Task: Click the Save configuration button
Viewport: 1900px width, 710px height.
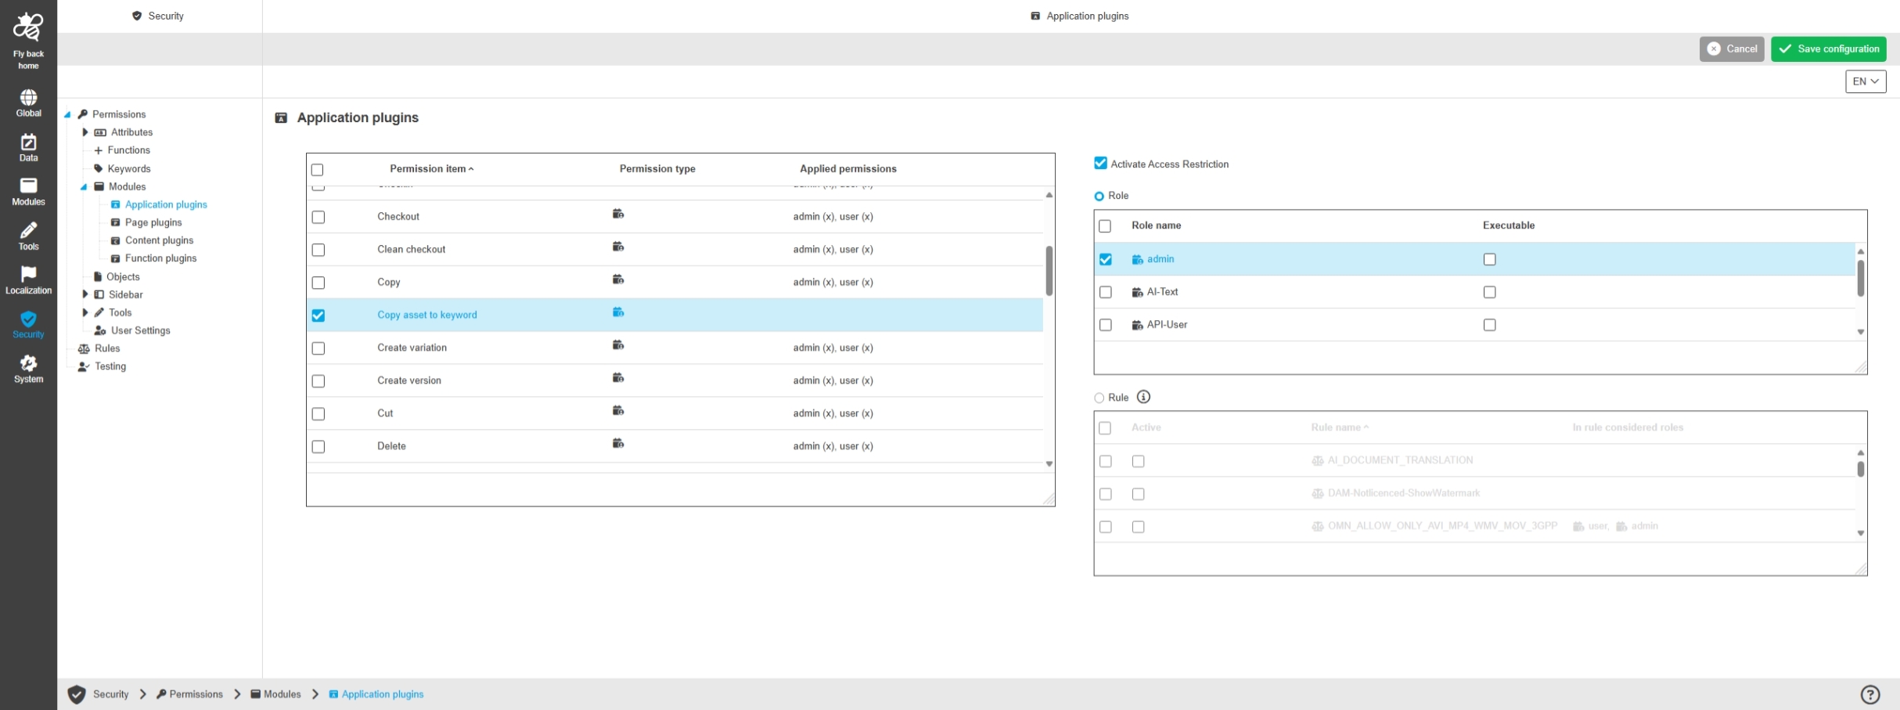Action: tap(1828, 49)
